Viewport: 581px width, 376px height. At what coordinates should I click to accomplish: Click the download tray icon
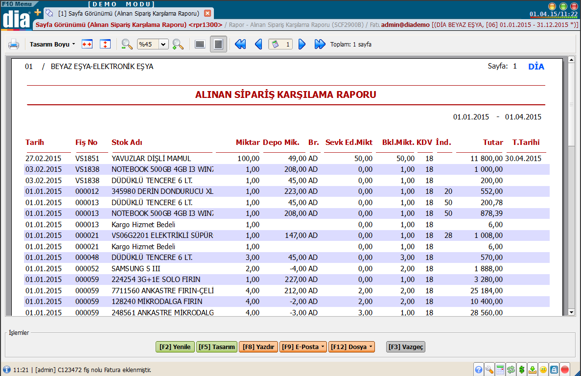coord(533,370)
